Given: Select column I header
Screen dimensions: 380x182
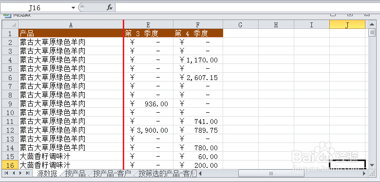Looking at the screenshot, I should tap(312, 24).
